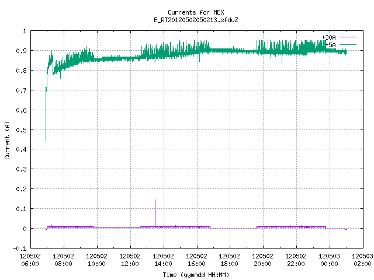Click the x-axis label '120502 22:00'
This screenshot has width=374, height=280.
296,260
